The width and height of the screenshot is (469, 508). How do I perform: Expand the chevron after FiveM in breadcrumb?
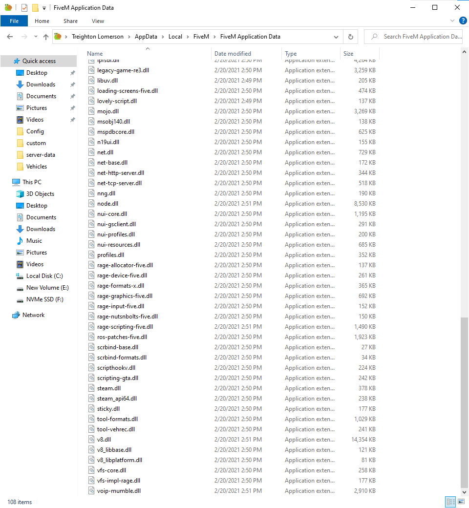click(214, 37)
